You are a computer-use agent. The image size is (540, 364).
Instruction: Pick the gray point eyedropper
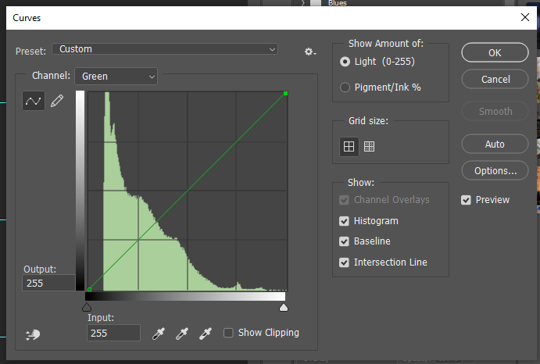pos(182,334)
